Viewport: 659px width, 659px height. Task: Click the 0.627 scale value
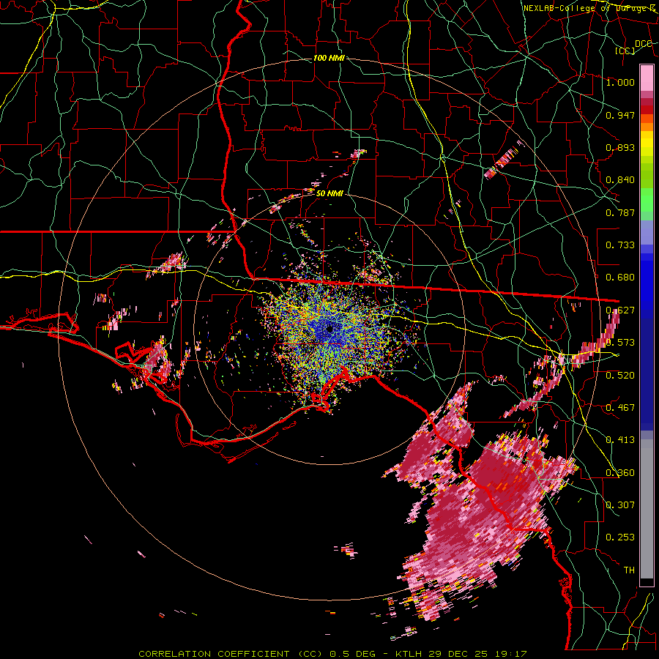point(620,310)
